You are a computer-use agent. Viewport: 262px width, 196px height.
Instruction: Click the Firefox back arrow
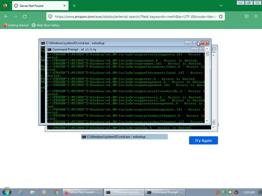pos(6,17)
